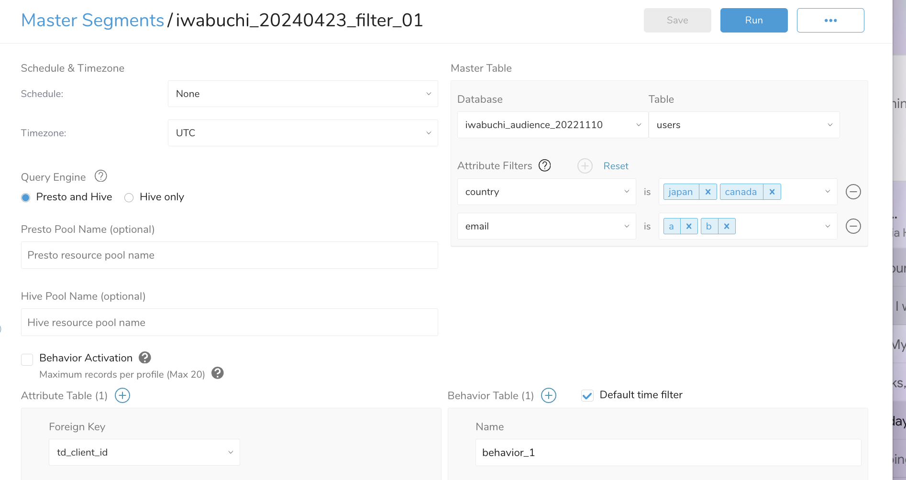Screen dimensions: 906x480
Task: Go to Master Segments breadcrumb link
Action: pyautogui.click(x=92, y=20)
